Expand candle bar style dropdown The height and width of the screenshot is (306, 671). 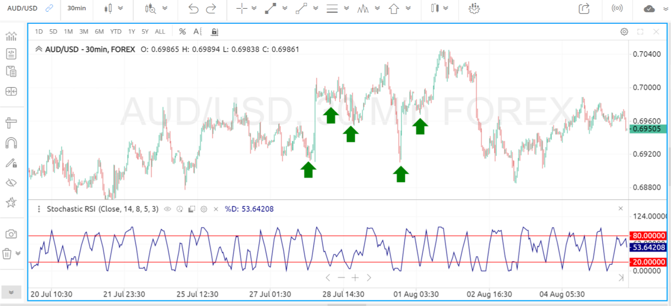[x=446, y=8]
